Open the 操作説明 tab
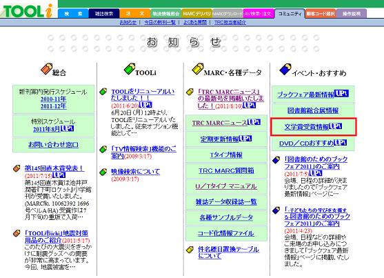This screenshot has height=278, width=384. (352, 14)
